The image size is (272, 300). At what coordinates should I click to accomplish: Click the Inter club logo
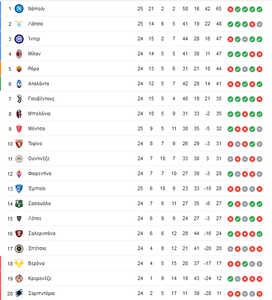click(x=19, y=39)
